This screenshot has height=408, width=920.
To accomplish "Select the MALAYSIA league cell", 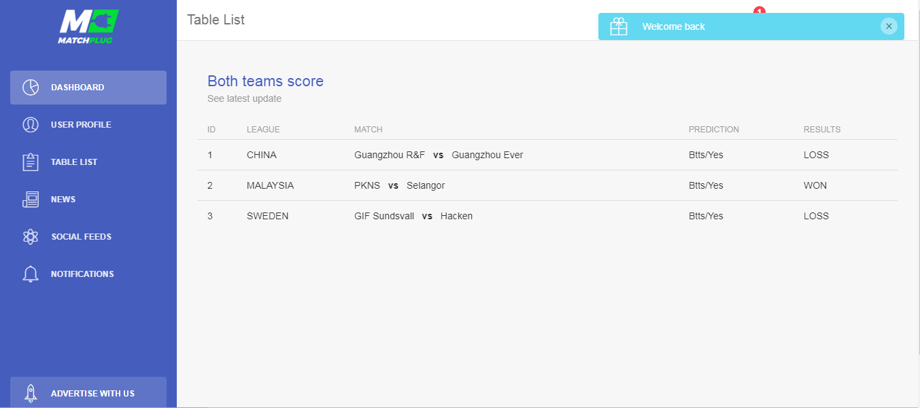I will pos(270,185).
